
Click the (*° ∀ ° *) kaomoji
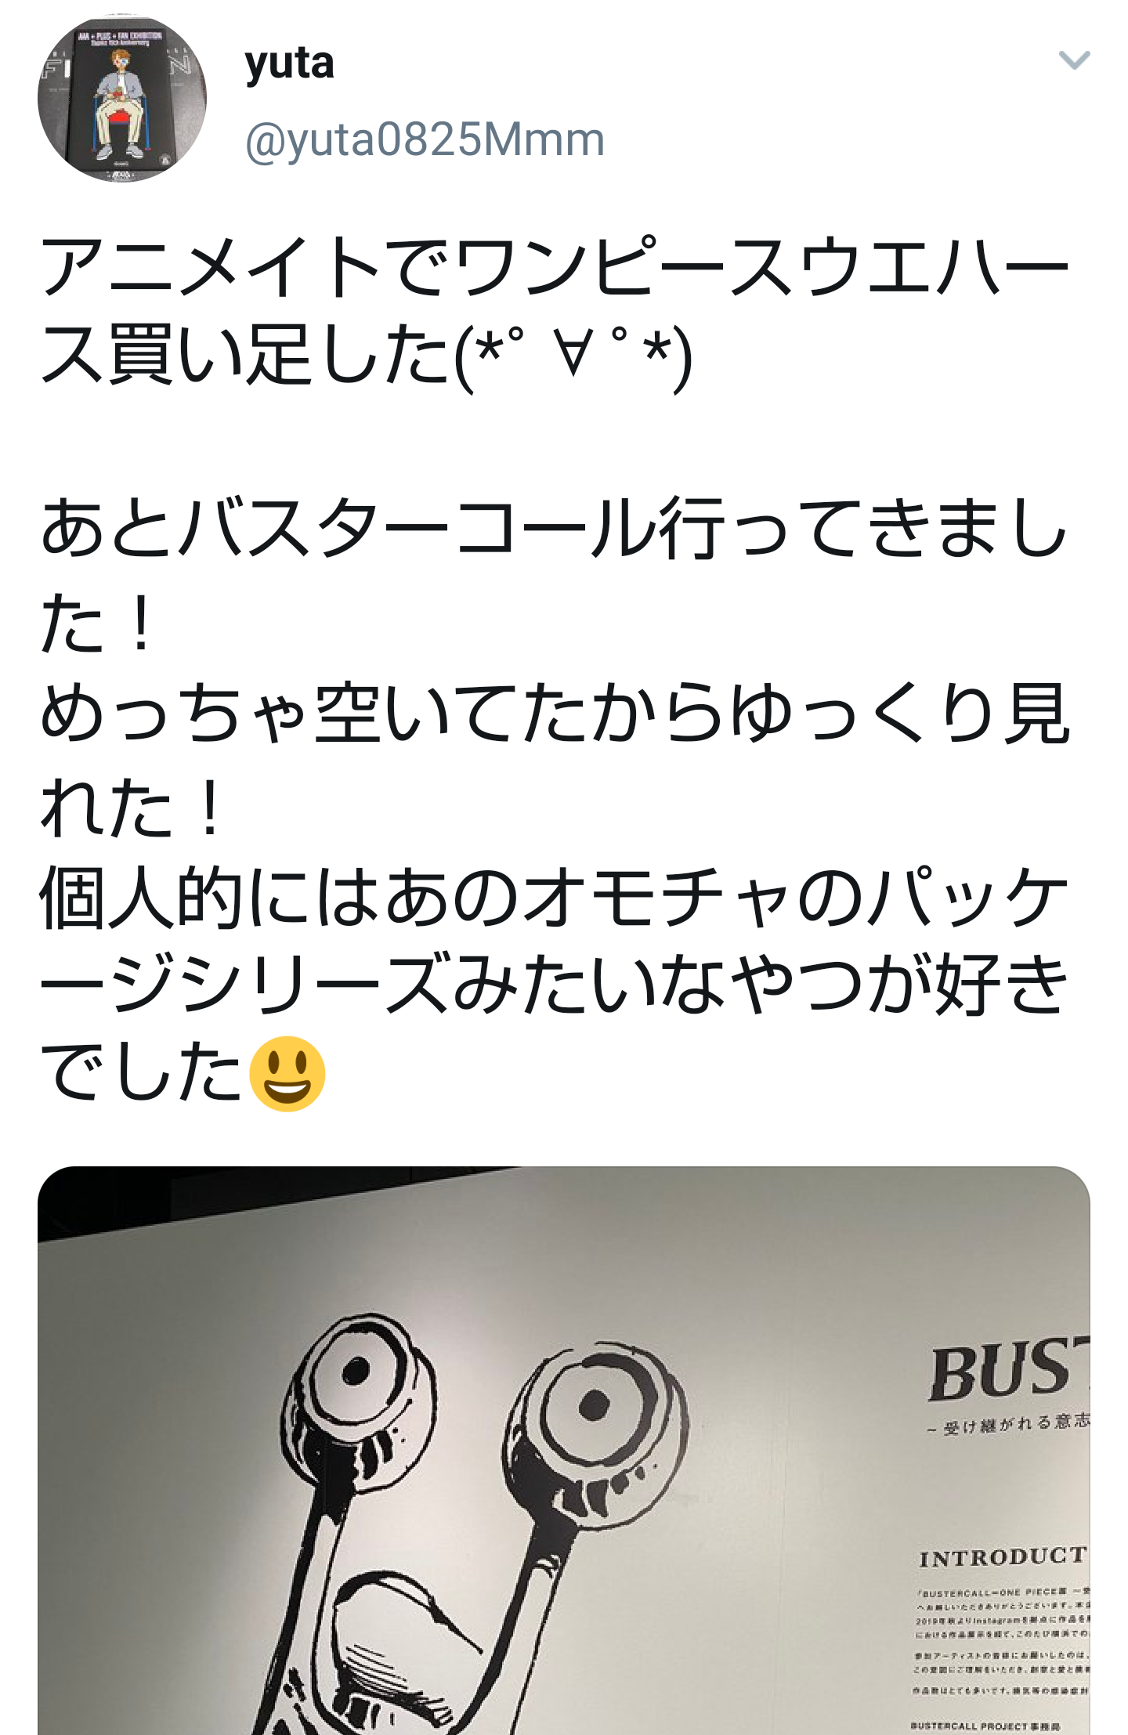pyautogui.click(x=573, y=356)
